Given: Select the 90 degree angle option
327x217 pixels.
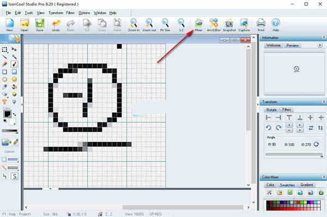Looking at the screenshot, I should point(272,144).
